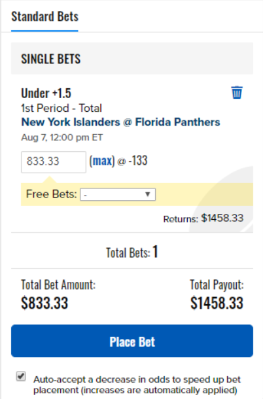Screen dimensions: 263x399
Task: Select the (max) stake link
Action: pos(102,161)
